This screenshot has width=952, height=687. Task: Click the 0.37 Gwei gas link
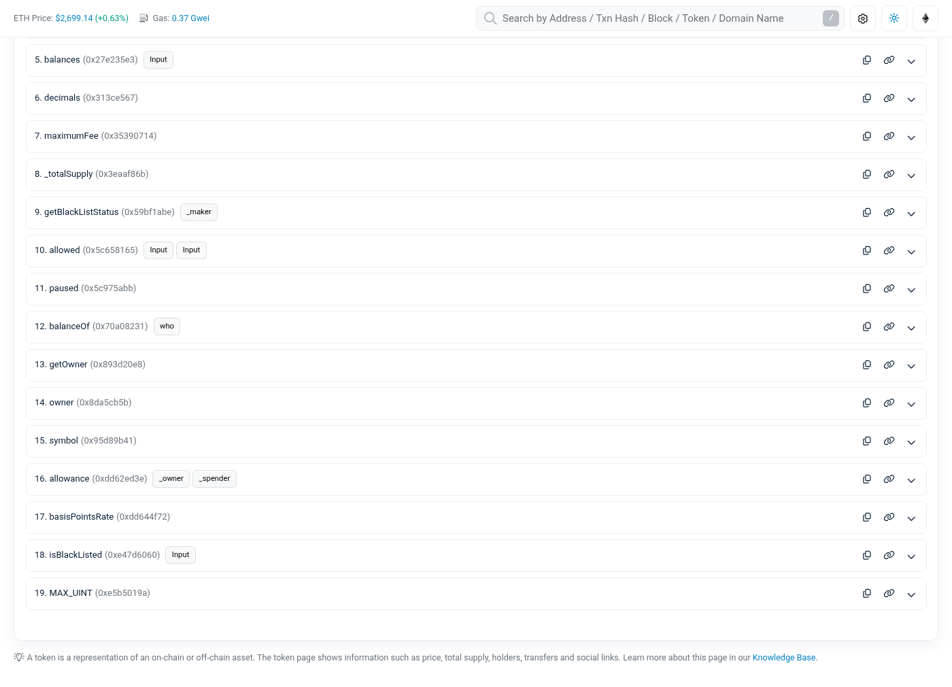click(x=190, y=18)
